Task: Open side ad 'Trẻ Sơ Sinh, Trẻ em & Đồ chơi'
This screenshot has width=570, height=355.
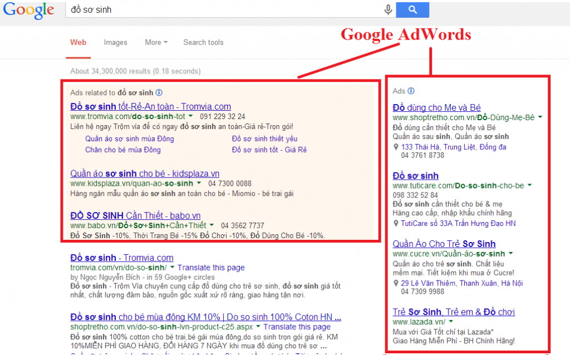Action: [x=454, y=312]
